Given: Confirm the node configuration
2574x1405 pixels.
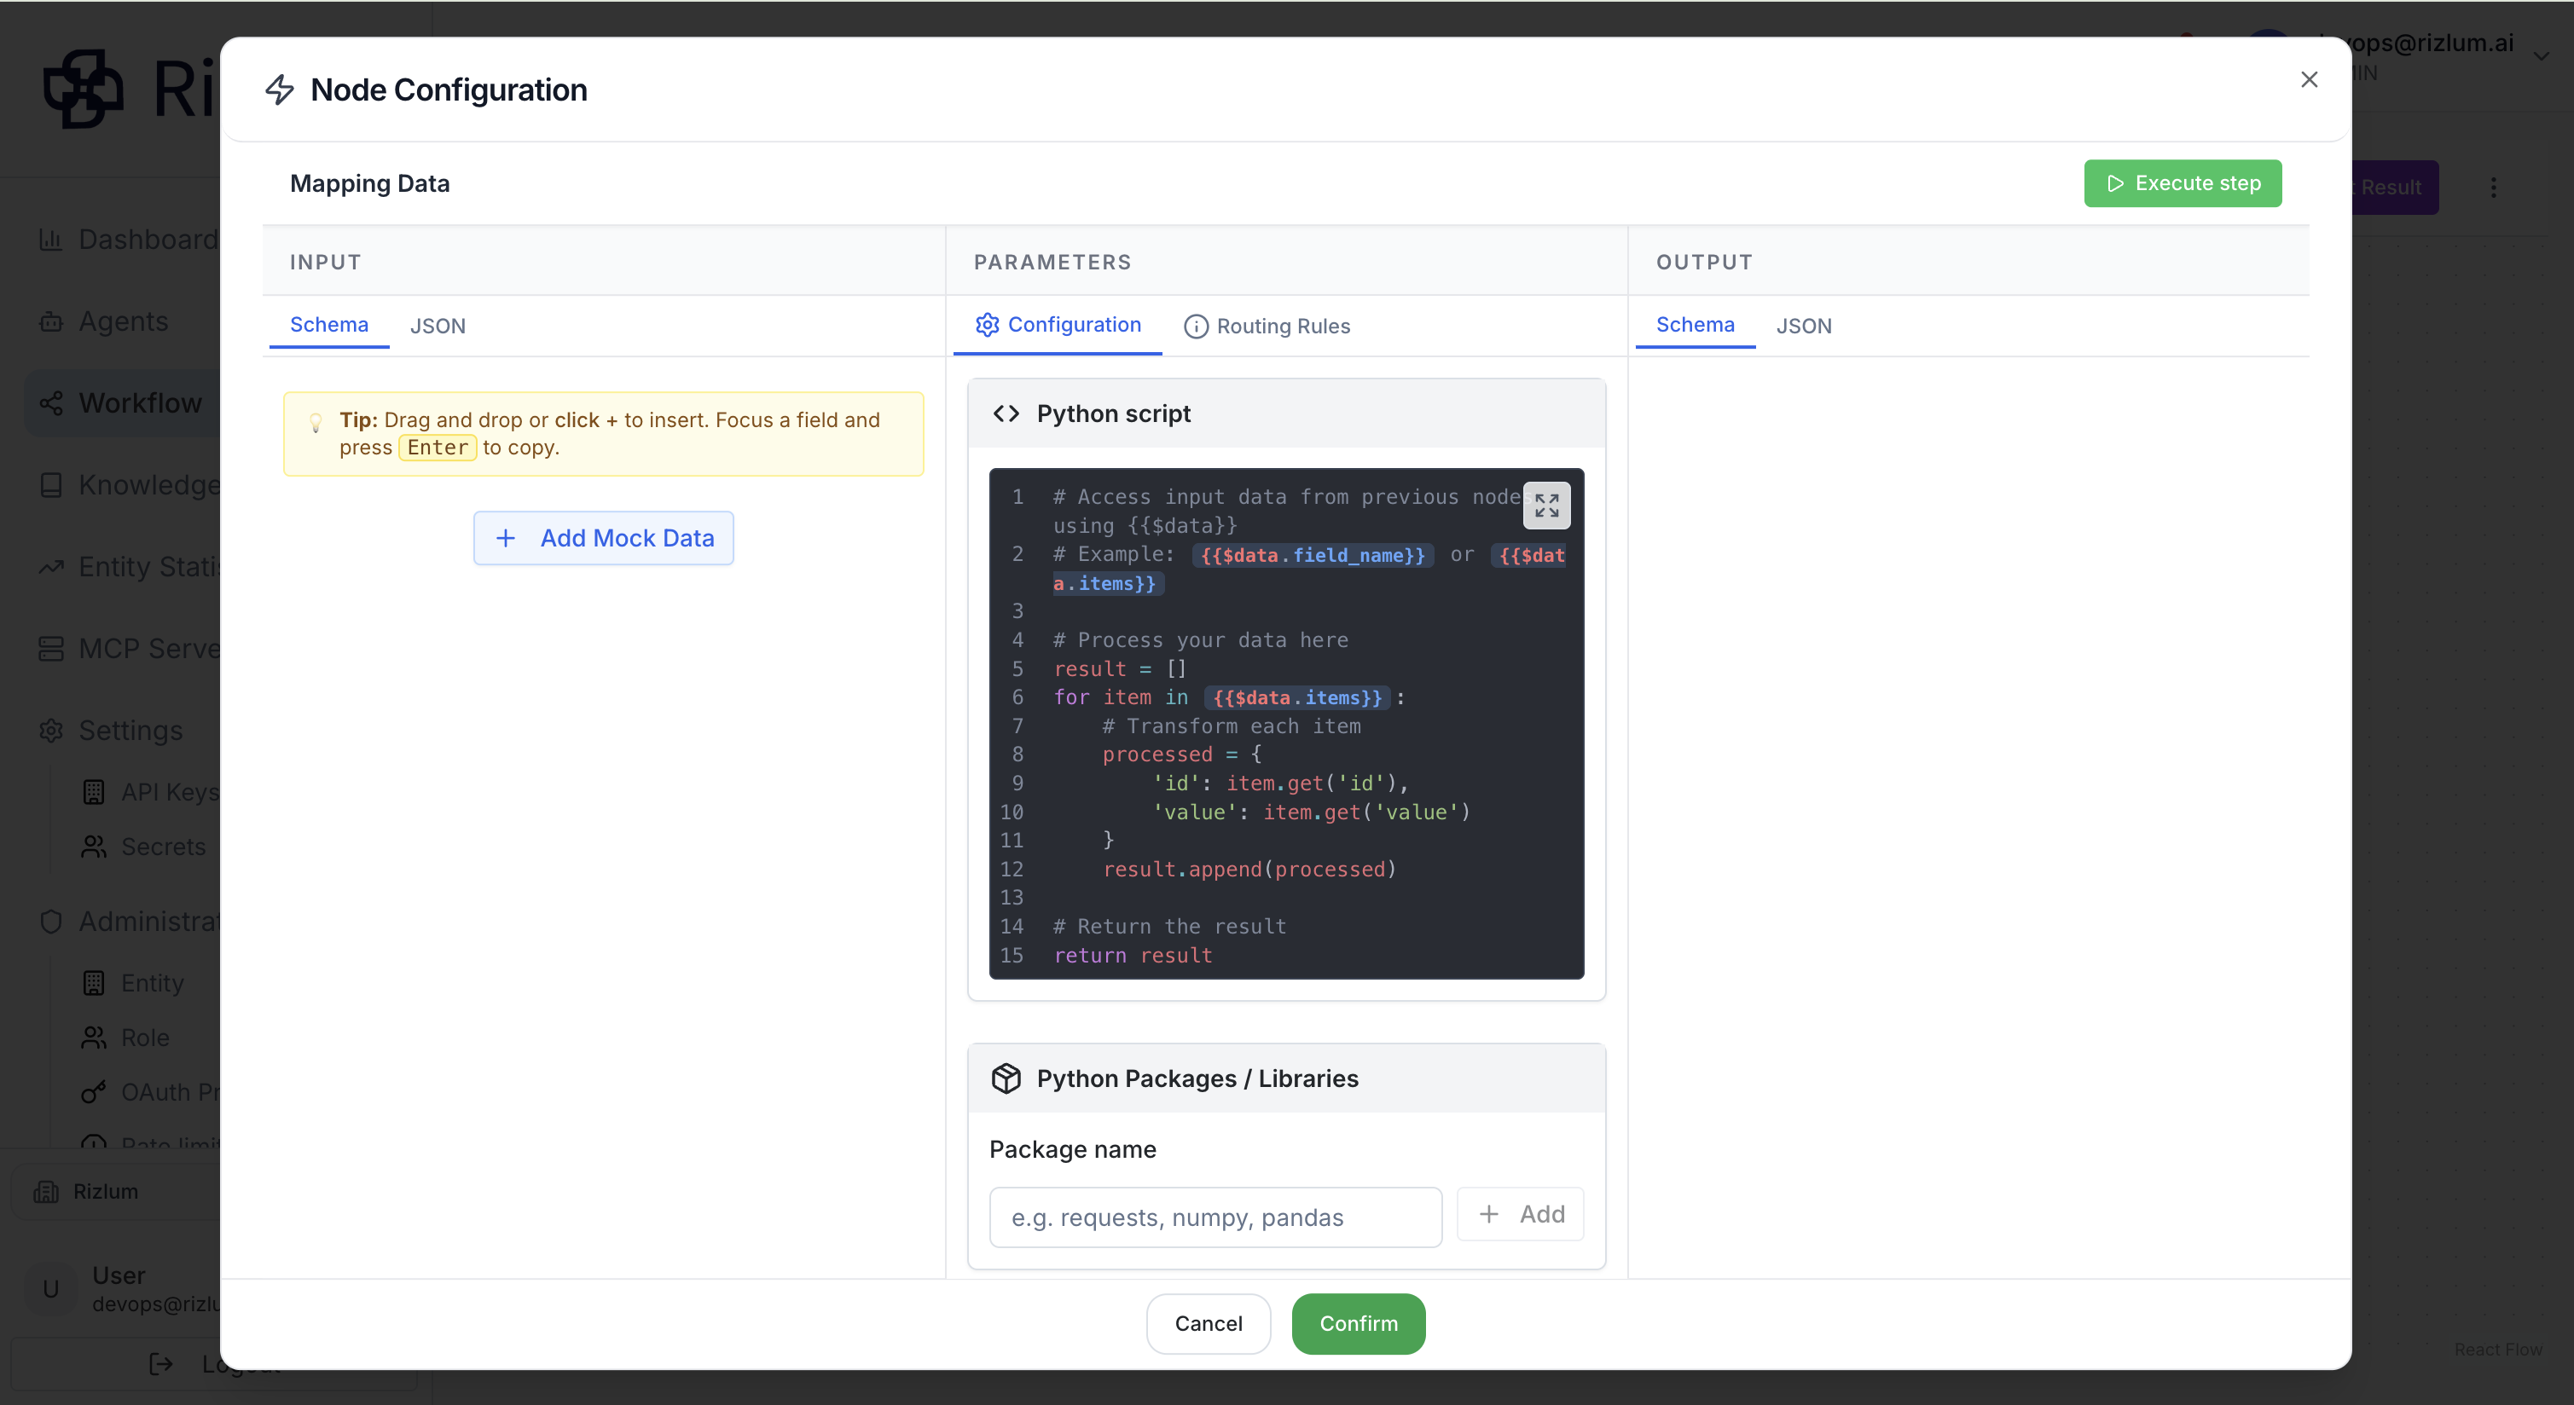Looking at the screenshot, I should pyautogui.click(x=1358, y=1324).
